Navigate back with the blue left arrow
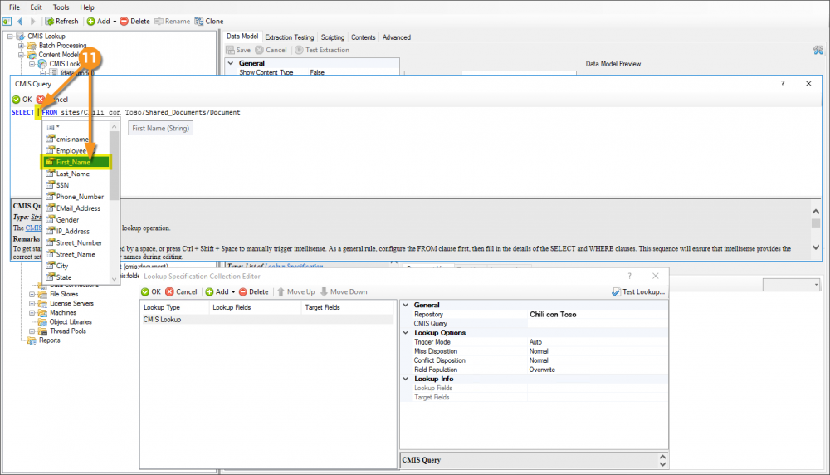Viewport: 830px width, 475px height. 20,22
